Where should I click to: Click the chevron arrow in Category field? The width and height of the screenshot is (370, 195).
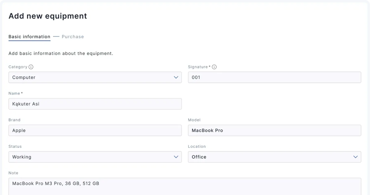coord(176,77)
